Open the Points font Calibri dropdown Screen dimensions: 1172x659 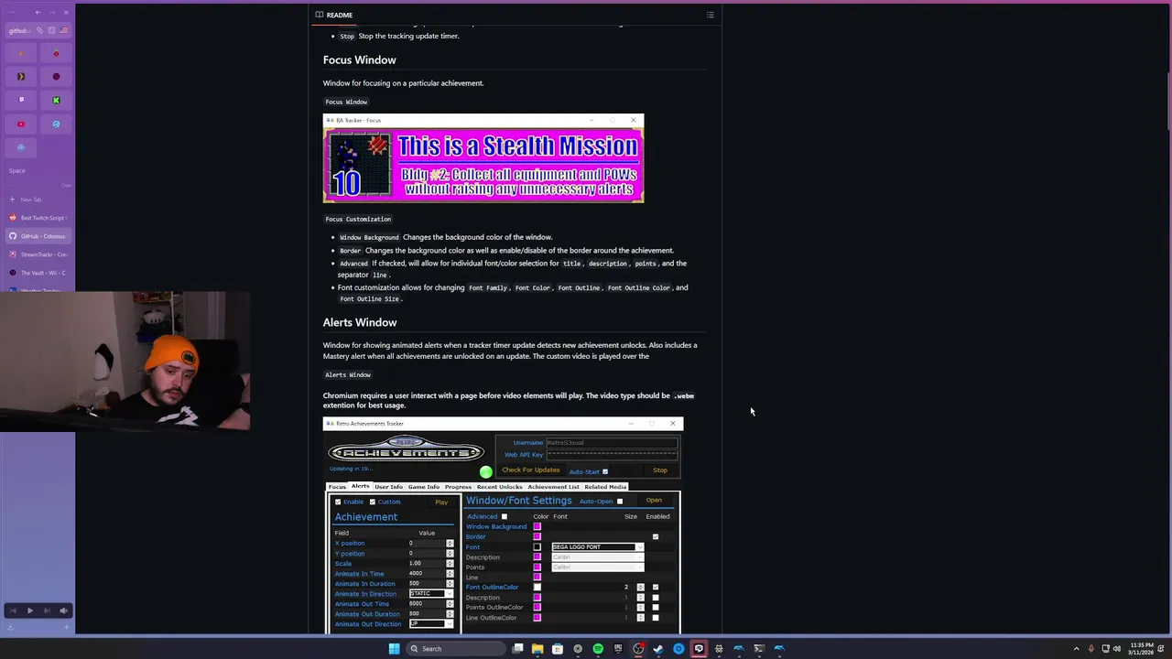click(598, 567)
